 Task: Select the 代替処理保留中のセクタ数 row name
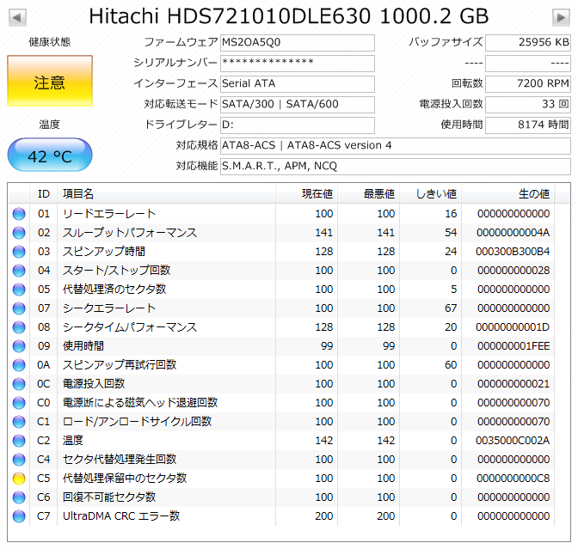pyautogui.click(x=125, y=479)
